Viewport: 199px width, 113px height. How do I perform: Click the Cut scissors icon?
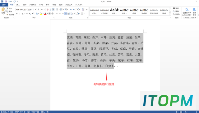[x=7, y=8]
